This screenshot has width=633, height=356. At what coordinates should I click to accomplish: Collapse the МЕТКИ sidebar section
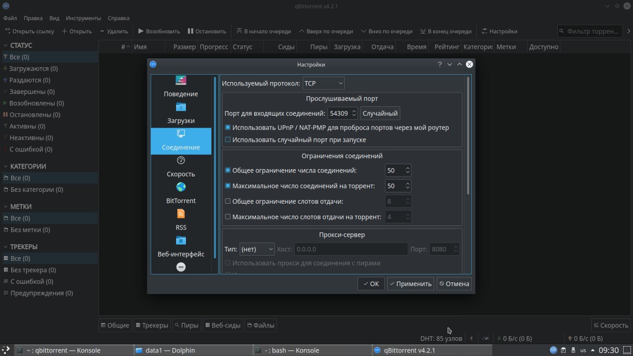6,207
